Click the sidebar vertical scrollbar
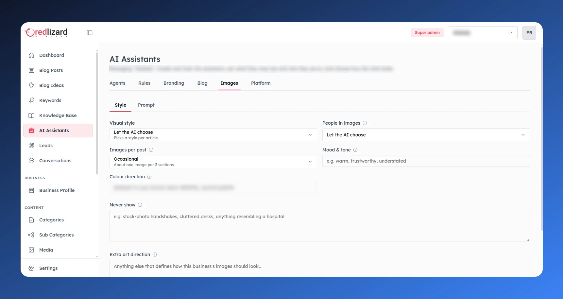The height and width of the screenshot is (299, 563). point(97,113)
